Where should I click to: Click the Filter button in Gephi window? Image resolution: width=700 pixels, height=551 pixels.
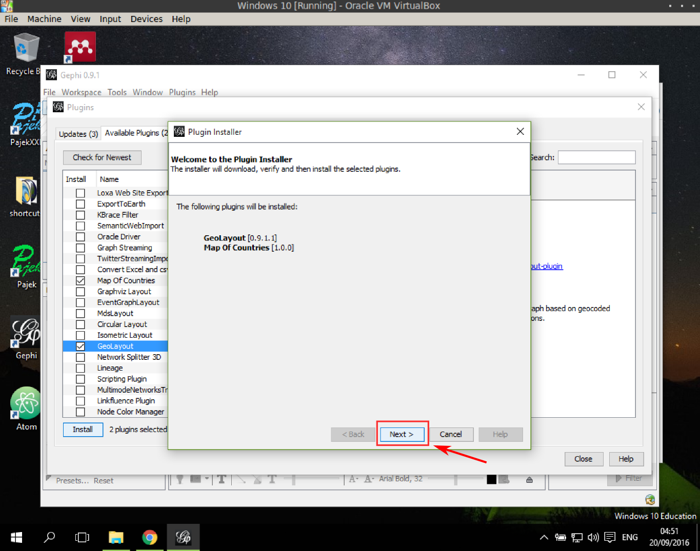coord(630,478)
